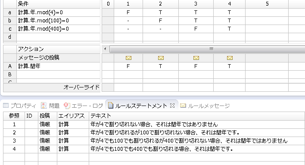The height and width of the screenshot is (165, 305).
Task: Click the エイリアス column header
Action: click(x=73, y=116)
